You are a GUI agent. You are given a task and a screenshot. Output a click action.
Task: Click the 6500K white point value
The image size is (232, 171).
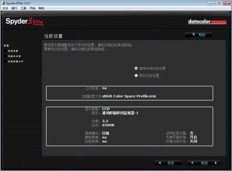108,125
